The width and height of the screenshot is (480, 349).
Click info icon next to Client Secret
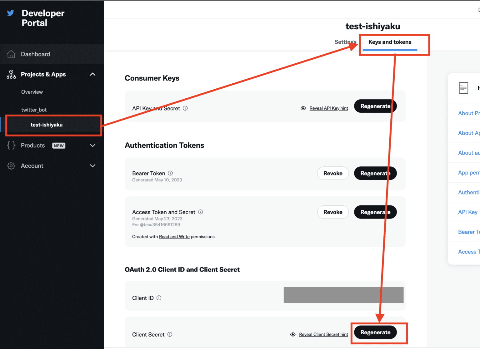[170, 334]
